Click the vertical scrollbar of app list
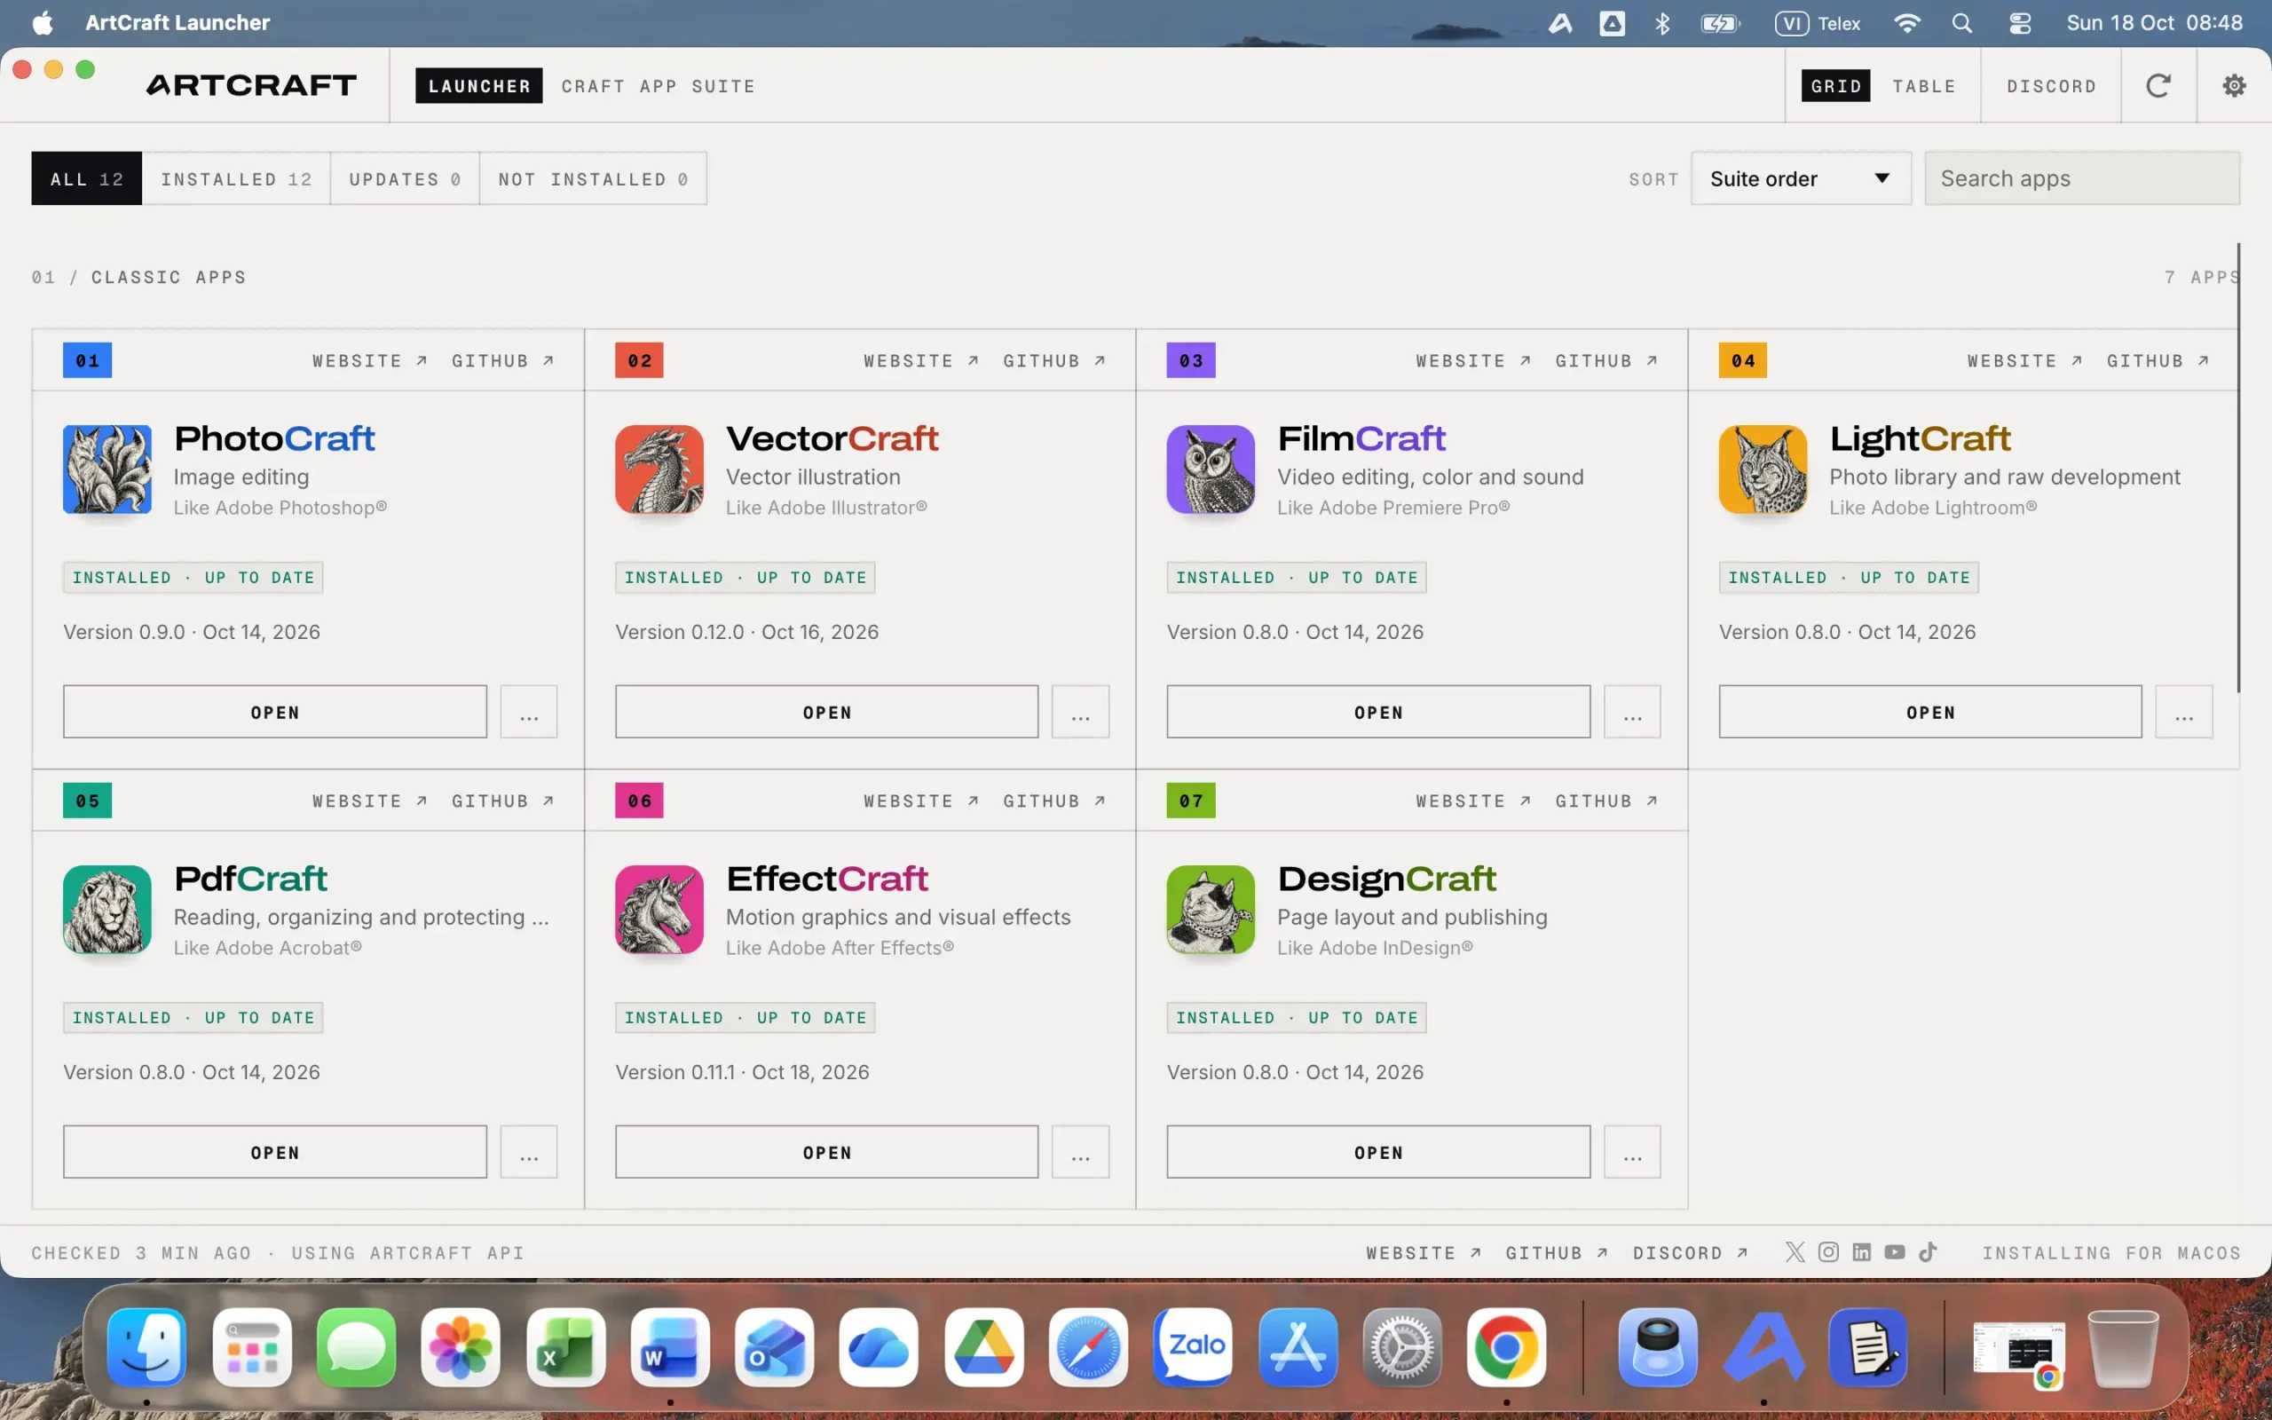This screenshot has width=2272, height=1420. [2238, 468]
